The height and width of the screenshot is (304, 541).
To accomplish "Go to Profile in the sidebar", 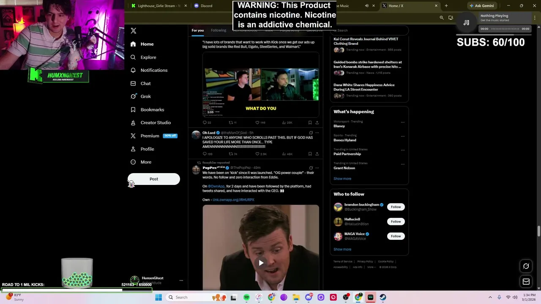I will (142, 149).
